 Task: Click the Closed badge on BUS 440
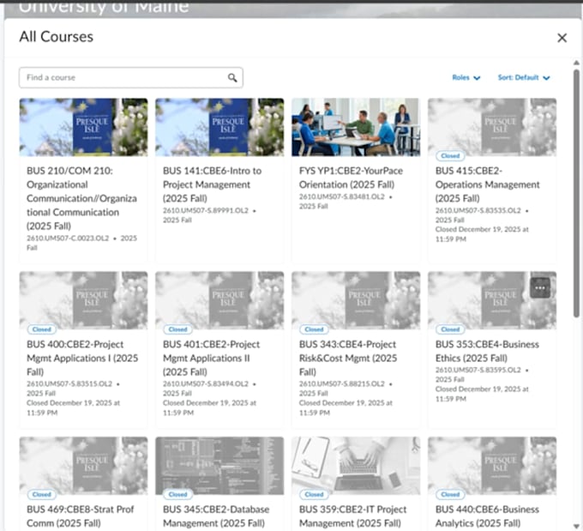(450, 494)
